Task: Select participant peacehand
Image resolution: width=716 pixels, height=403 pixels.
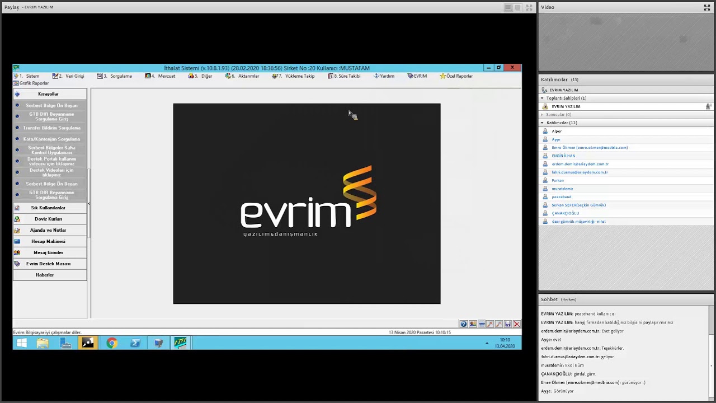Action: pyautogui.click(x=625, y=197)
